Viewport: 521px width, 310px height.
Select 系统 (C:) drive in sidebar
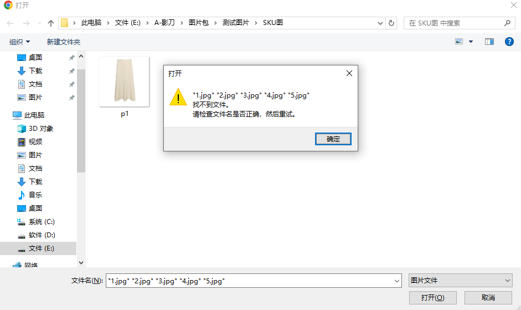(42, 222)
